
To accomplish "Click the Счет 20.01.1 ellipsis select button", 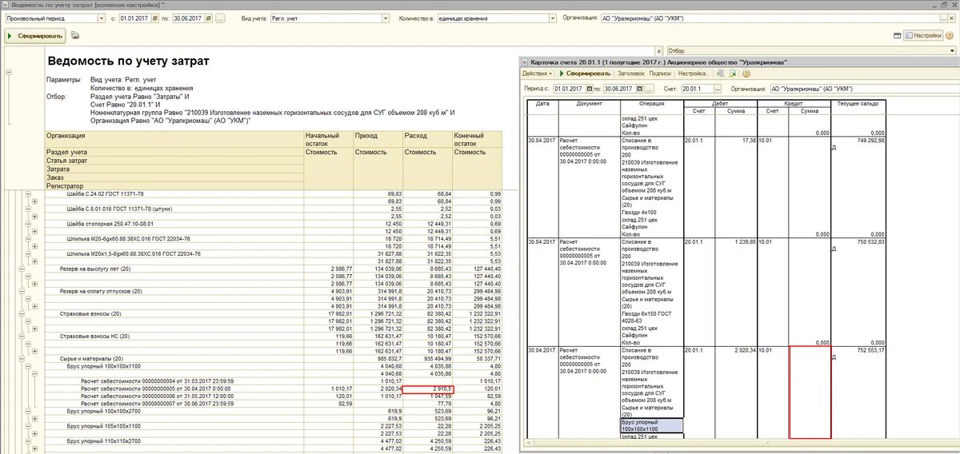I will coord(718,89).
